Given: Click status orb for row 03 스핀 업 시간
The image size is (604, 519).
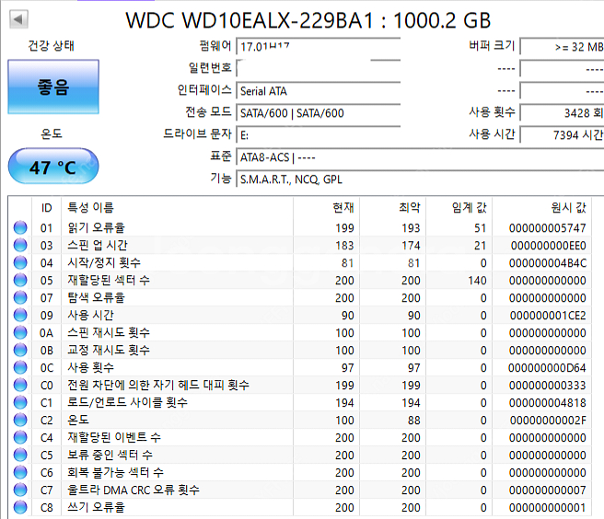Looking at the screenshot, I should point(20,245).
